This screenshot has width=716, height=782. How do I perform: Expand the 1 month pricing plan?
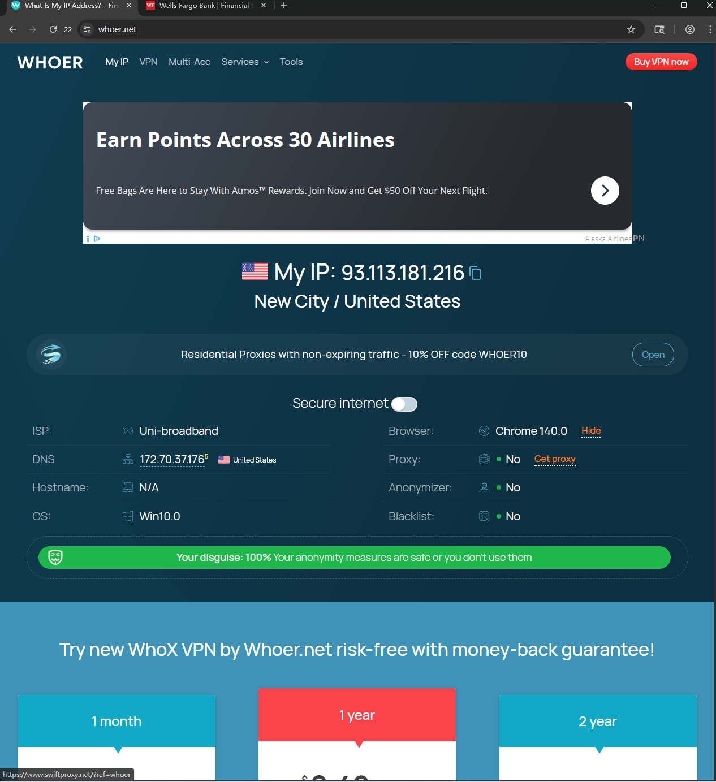click(x=117, y=721)
